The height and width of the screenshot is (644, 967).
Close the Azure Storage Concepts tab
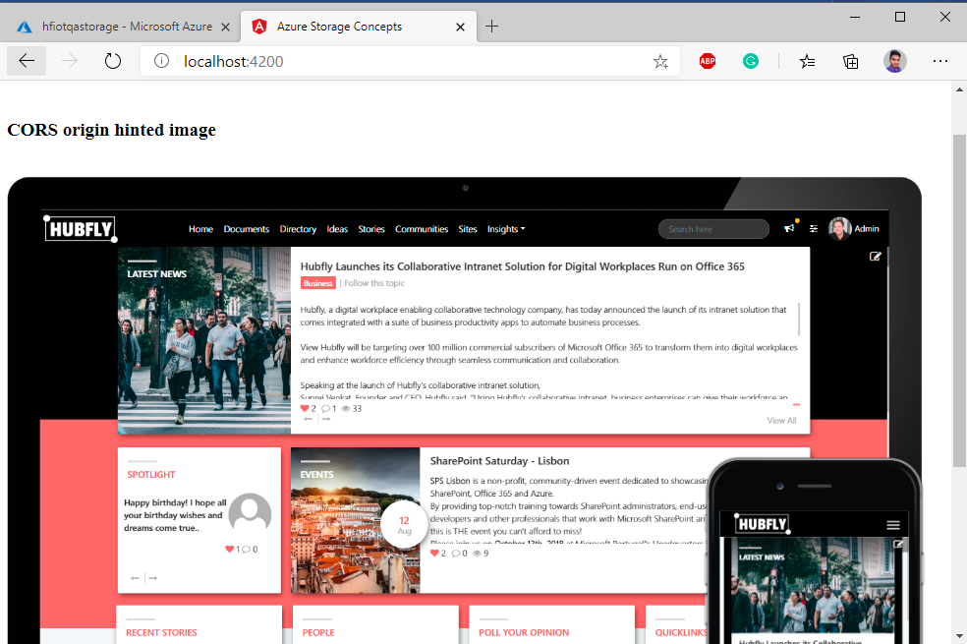point(460,27)
